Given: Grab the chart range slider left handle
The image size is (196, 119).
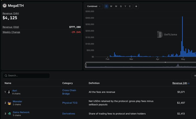Looking at the screenshot, I should pos(86,65).
